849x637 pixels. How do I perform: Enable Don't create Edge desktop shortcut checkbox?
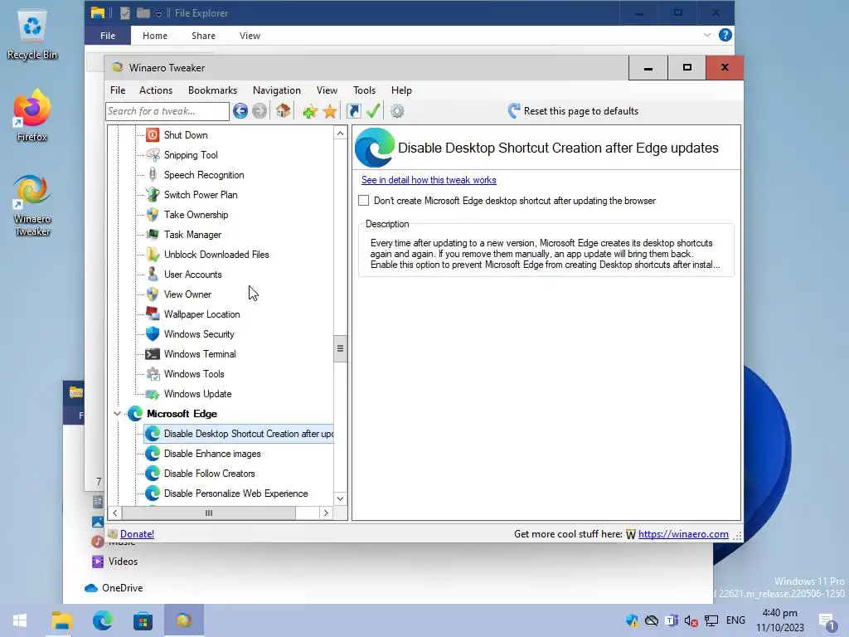[364, 201]
